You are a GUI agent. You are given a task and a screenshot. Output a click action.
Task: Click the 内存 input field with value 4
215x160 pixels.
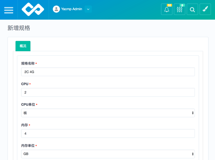click(x=108, y=134)
